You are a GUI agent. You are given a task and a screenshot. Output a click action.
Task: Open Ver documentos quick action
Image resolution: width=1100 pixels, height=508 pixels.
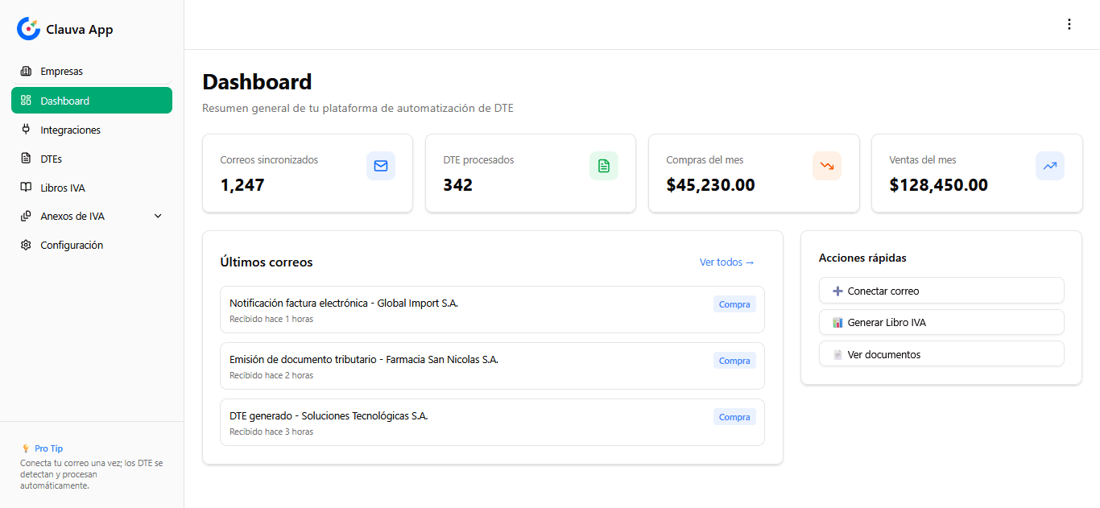point(941,354)
